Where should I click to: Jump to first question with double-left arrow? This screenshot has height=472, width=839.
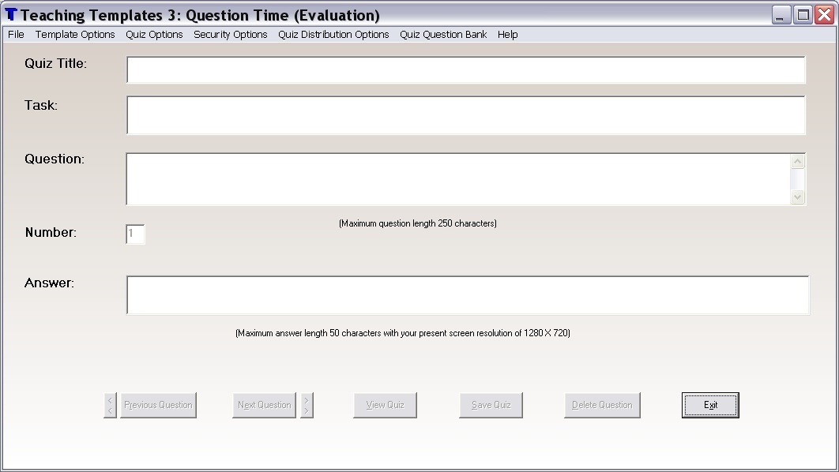(x=110, y=405)
